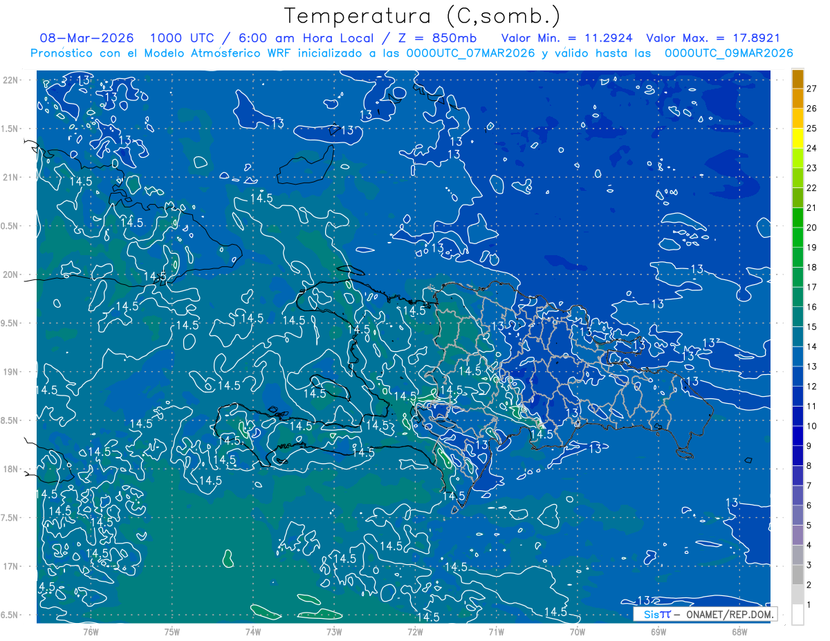The width and height of the screenshot is (830, 641).
Task: Click the color scale value "5"
Action: pos(809,526)
